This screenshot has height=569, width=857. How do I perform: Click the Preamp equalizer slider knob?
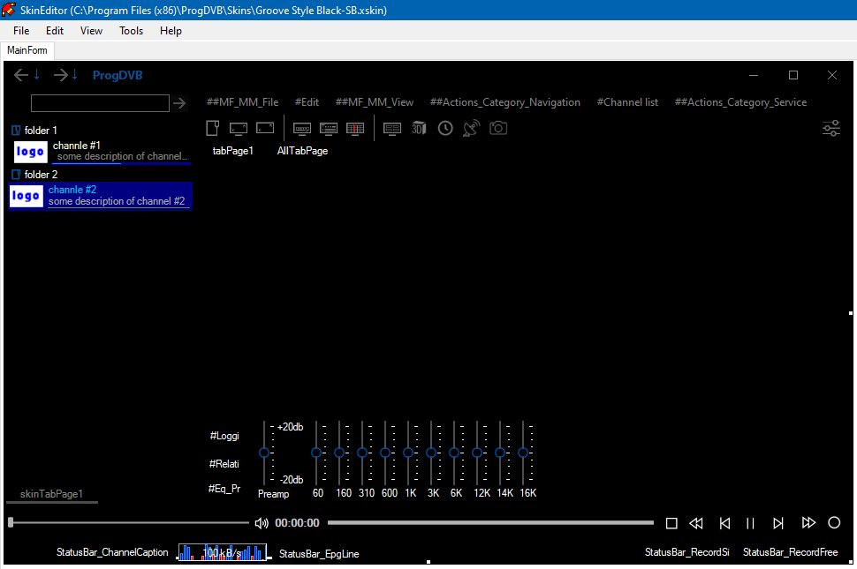pyautogui.click(x=264, y=453)
